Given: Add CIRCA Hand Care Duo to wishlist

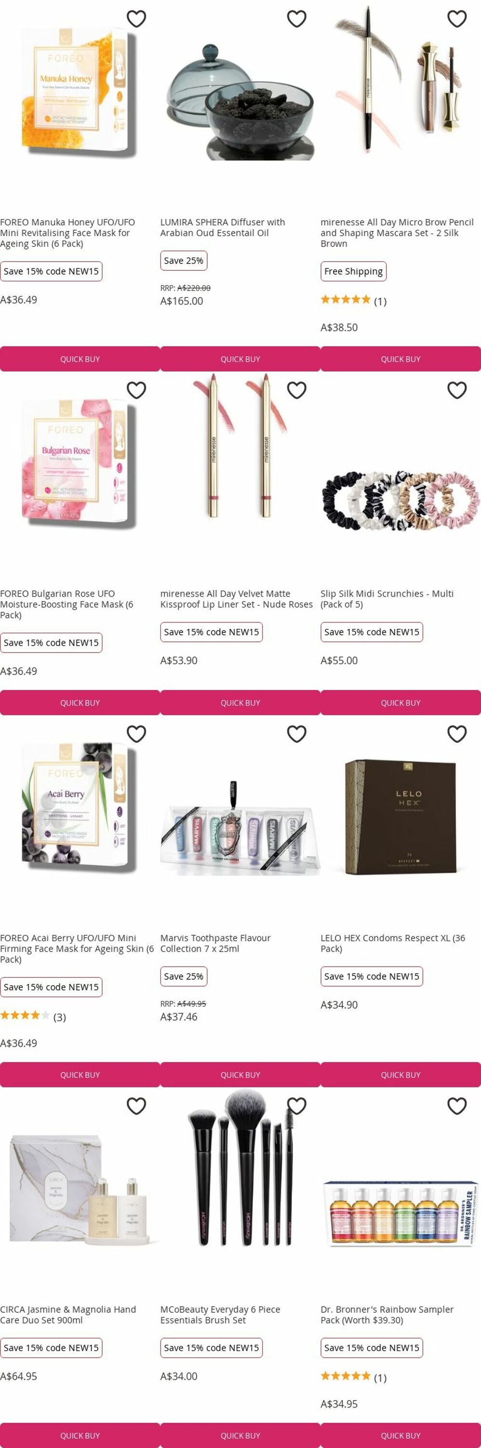Looking at the screenshot, I should click(x=136, y=1106).
